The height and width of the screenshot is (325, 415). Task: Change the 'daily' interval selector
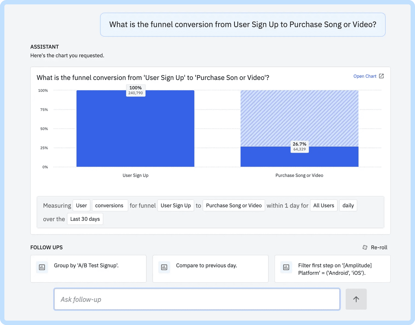(348, 205)
